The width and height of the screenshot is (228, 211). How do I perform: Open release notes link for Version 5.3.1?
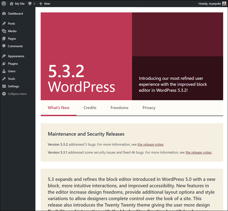pos(198,153)
